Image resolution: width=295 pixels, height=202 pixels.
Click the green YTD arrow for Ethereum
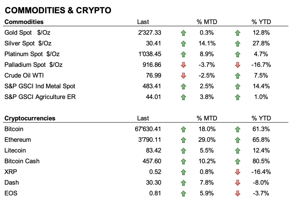(238, 140)
